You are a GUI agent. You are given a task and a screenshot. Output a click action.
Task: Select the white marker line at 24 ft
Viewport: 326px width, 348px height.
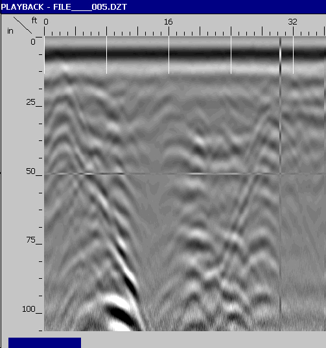click(231, 55)
